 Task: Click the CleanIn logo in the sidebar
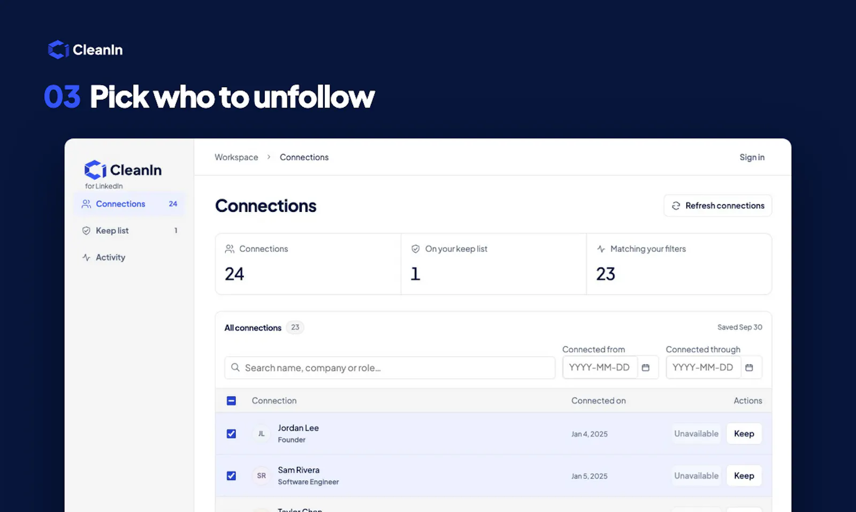[123, 170]
